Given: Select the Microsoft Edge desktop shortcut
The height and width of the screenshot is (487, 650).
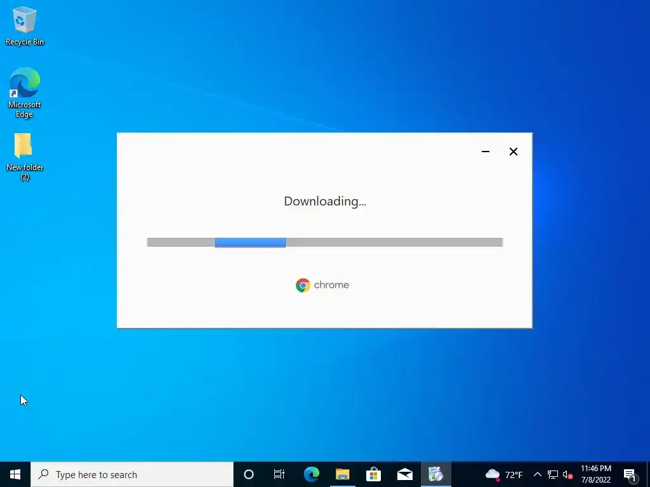Looking at the screenshot, I should [x=25, y=93].
